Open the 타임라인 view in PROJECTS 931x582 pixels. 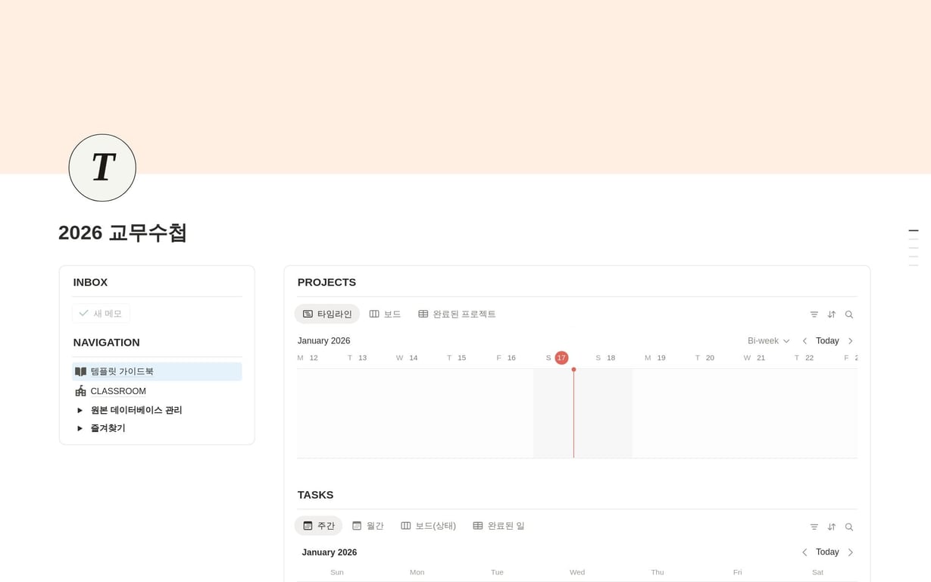click(x=326, y=314)
